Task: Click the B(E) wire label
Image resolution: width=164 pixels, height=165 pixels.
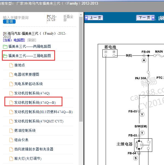Action: (x=129, y=55)
